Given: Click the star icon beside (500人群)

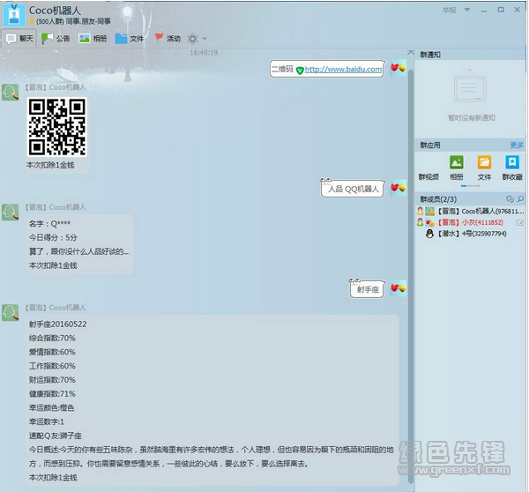Looking at the screenshot, I should (x=32, y=21).
